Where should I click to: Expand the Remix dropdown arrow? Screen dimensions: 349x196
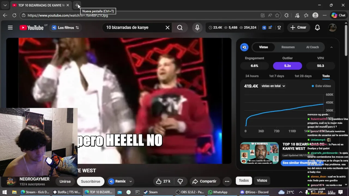click(131, 181)
